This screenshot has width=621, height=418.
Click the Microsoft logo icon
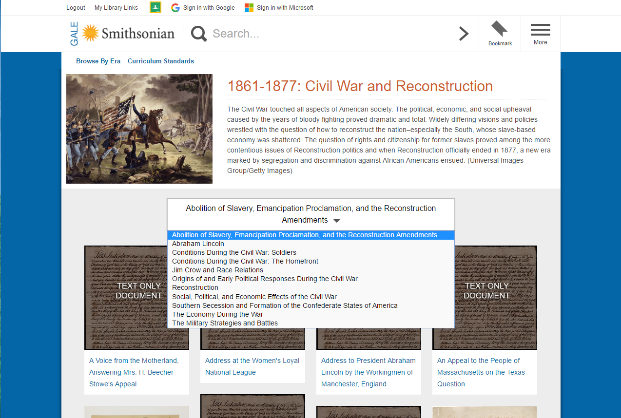click(x=249, y=8)
